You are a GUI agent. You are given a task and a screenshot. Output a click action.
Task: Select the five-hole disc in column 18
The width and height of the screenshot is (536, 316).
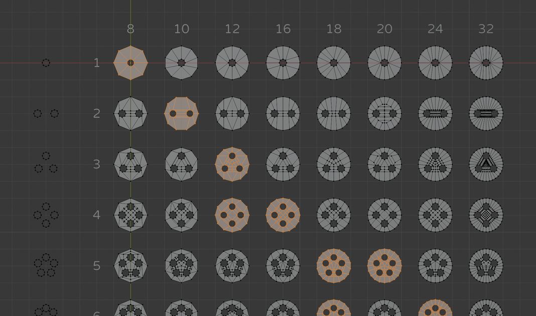point(334,265)
